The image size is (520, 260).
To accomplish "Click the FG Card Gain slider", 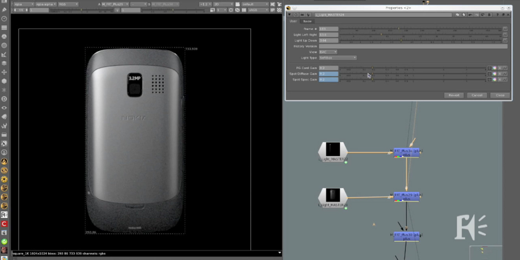I will click(x=412, y=68).
